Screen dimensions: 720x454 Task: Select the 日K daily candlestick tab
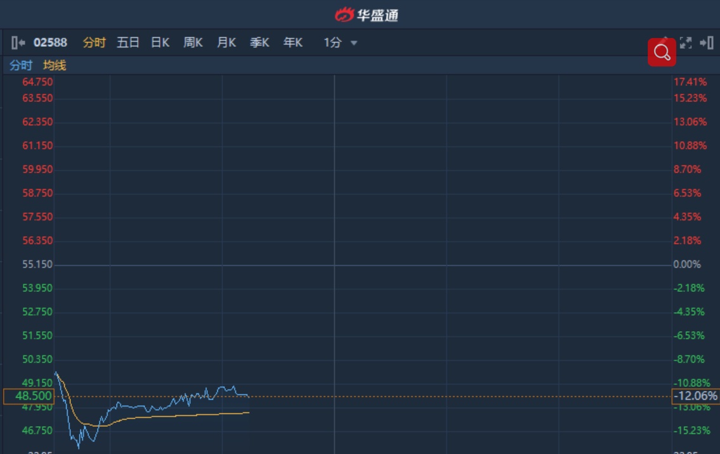point(160,43)
